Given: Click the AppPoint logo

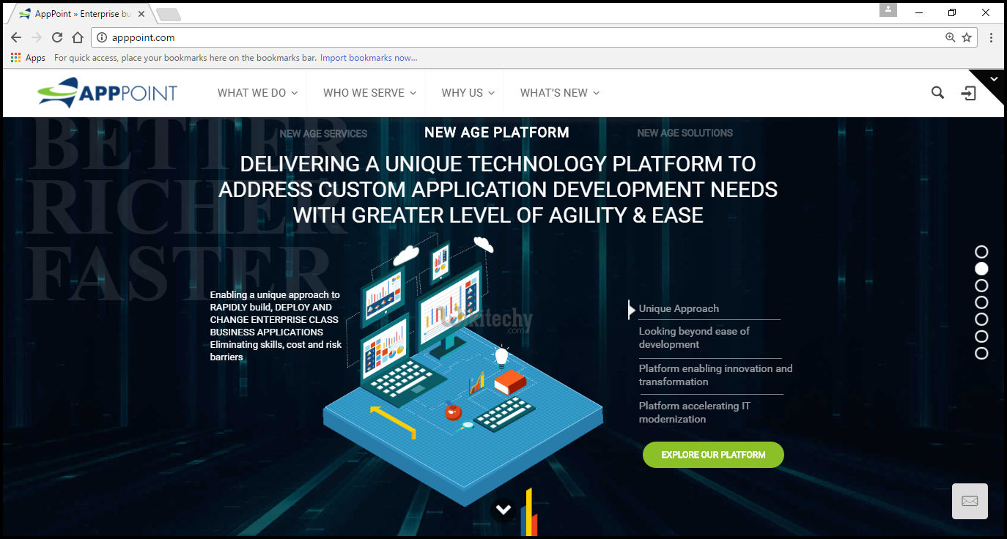Looking at the screenshot, I should (x=108, y=92).
